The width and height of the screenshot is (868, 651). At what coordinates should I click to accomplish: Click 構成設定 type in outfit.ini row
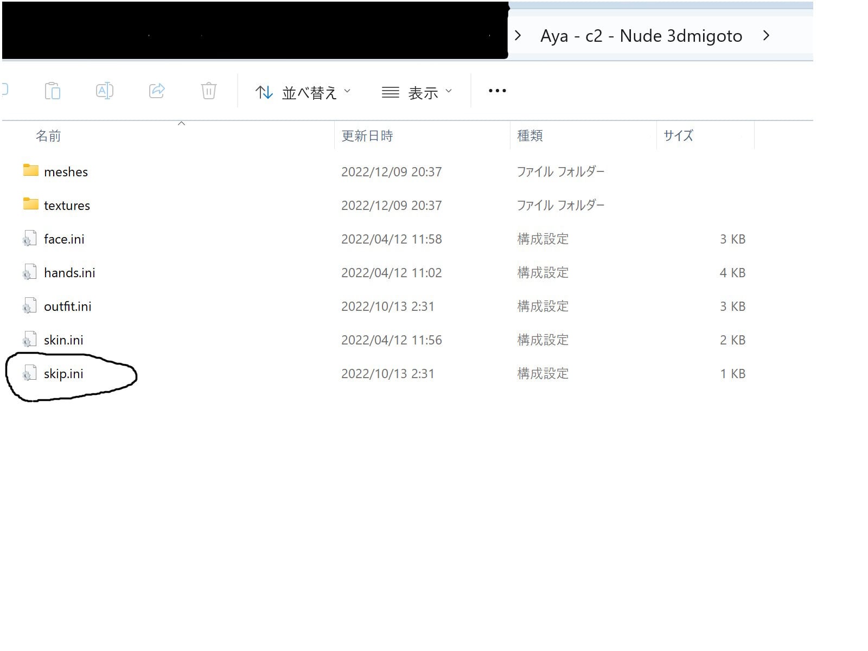(542, 307)
